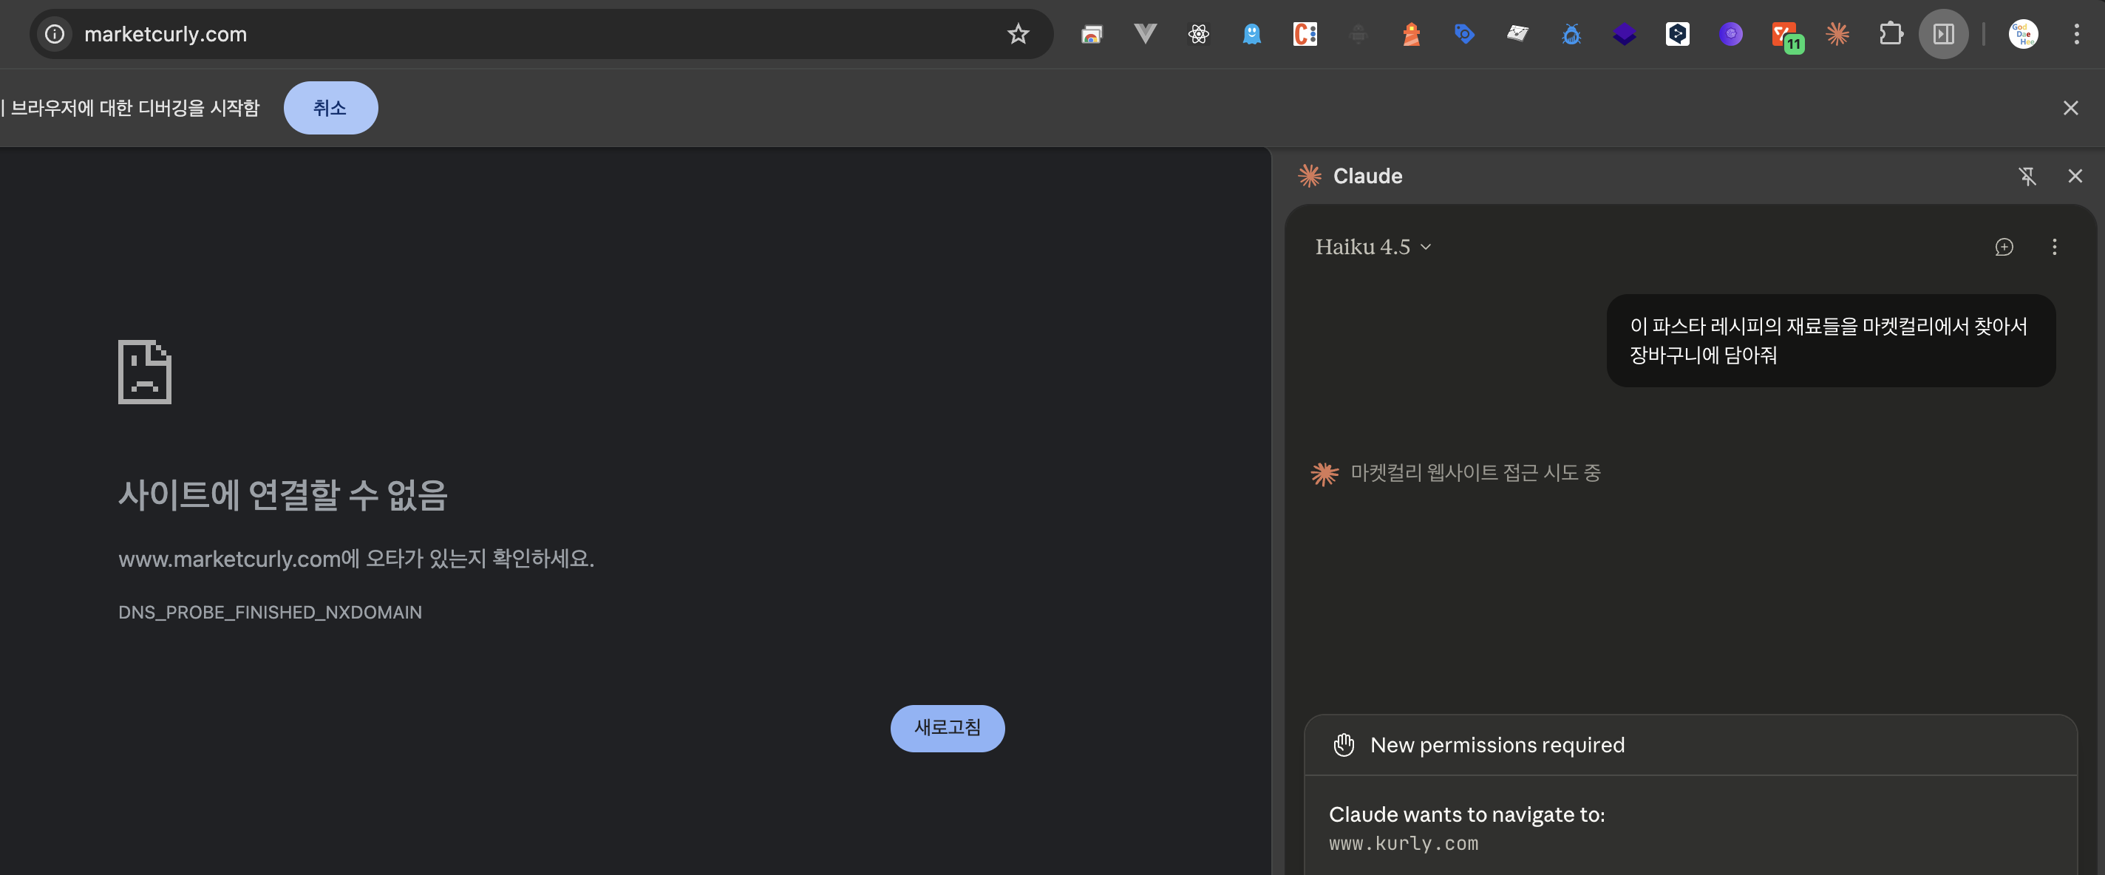Start a new chat in Claude panel

click(x=2004, y=247)
